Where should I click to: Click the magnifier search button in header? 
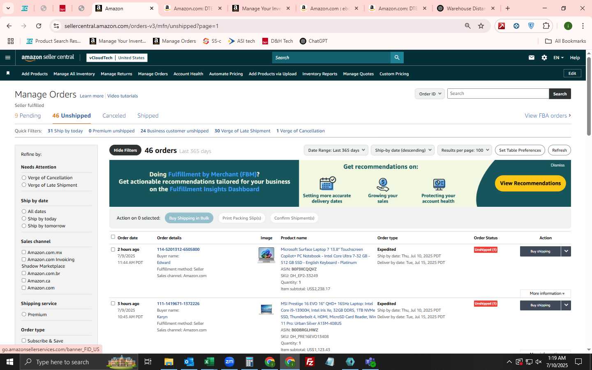(x=397, y=58)
